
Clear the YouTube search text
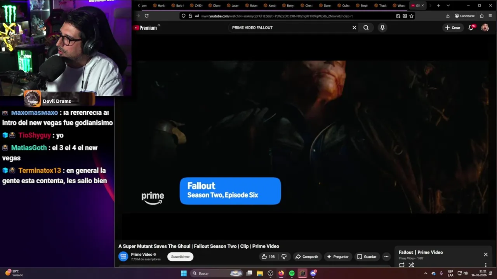(354, 28)
